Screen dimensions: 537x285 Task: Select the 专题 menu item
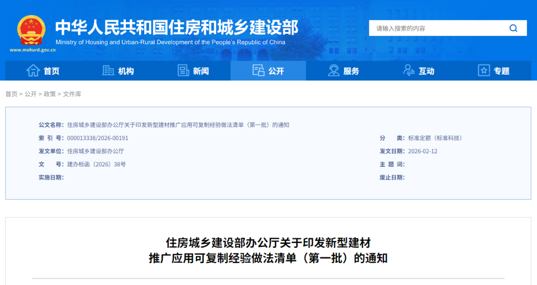pyautogui.click(x=501, y=71)
